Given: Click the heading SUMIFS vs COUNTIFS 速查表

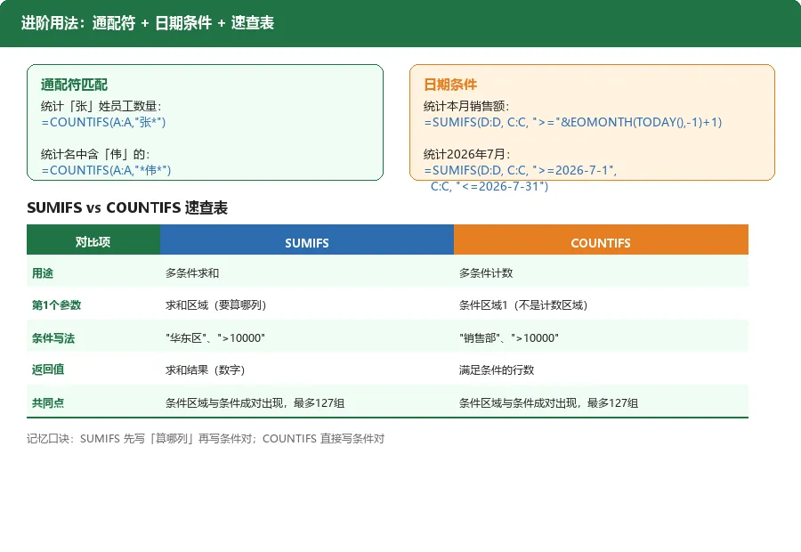Looking at the screenshot, I should (x=127, y=207).
